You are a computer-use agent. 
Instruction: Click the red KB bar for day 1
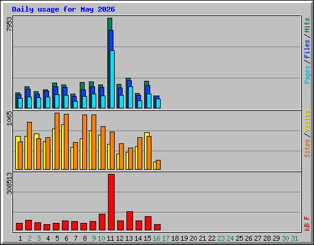pyautogui.click(x=20, y=227)
